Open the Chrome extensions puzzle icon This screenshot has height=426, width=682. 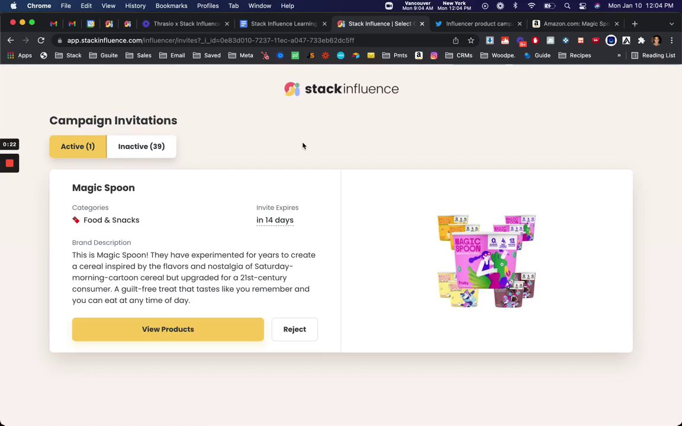[x=641, y=40]
